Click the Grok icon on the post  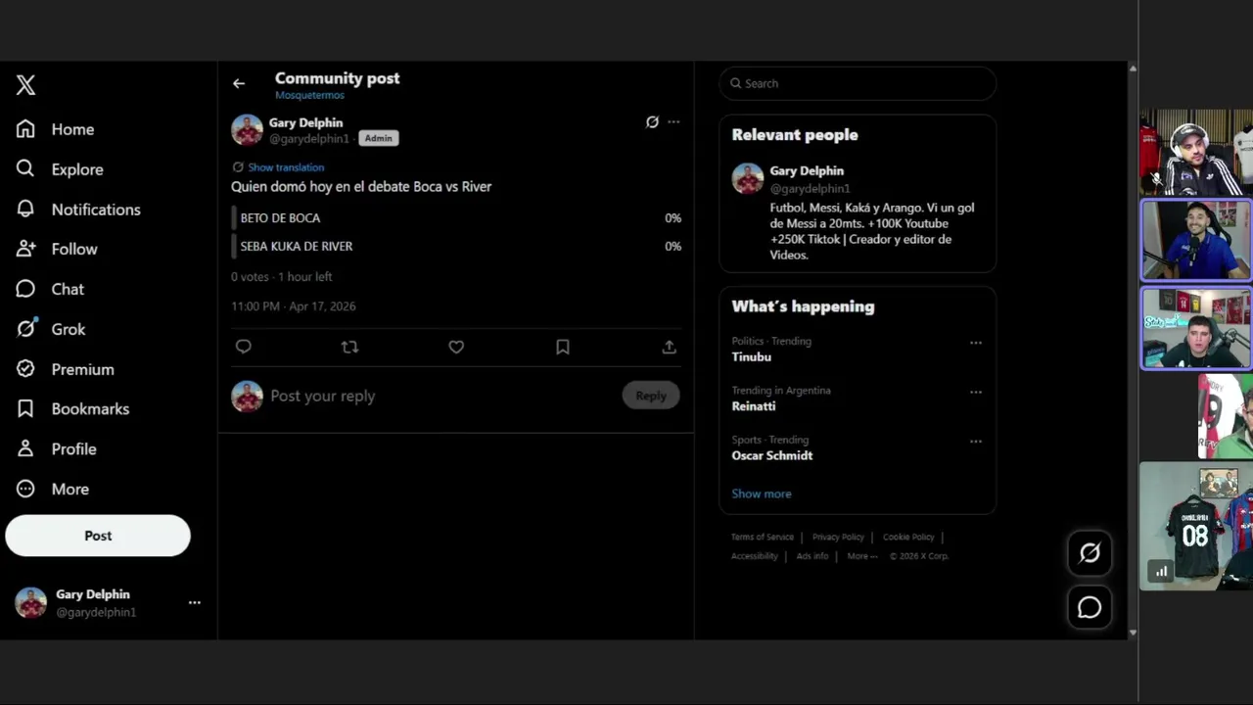click(x=652, y=122)
